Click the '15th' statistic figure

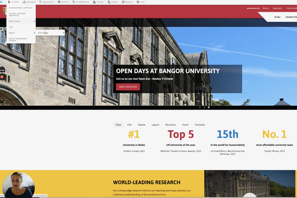click(x=227, y=134)
